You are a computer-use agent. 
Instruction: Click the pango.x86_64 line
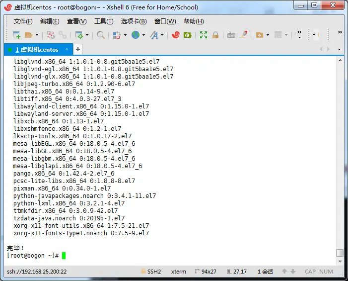tap(64, 174)
